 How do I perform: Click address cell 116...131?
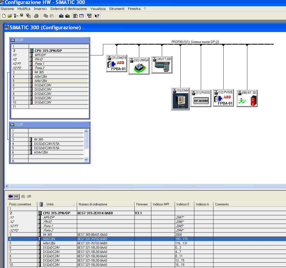(184, 243)
